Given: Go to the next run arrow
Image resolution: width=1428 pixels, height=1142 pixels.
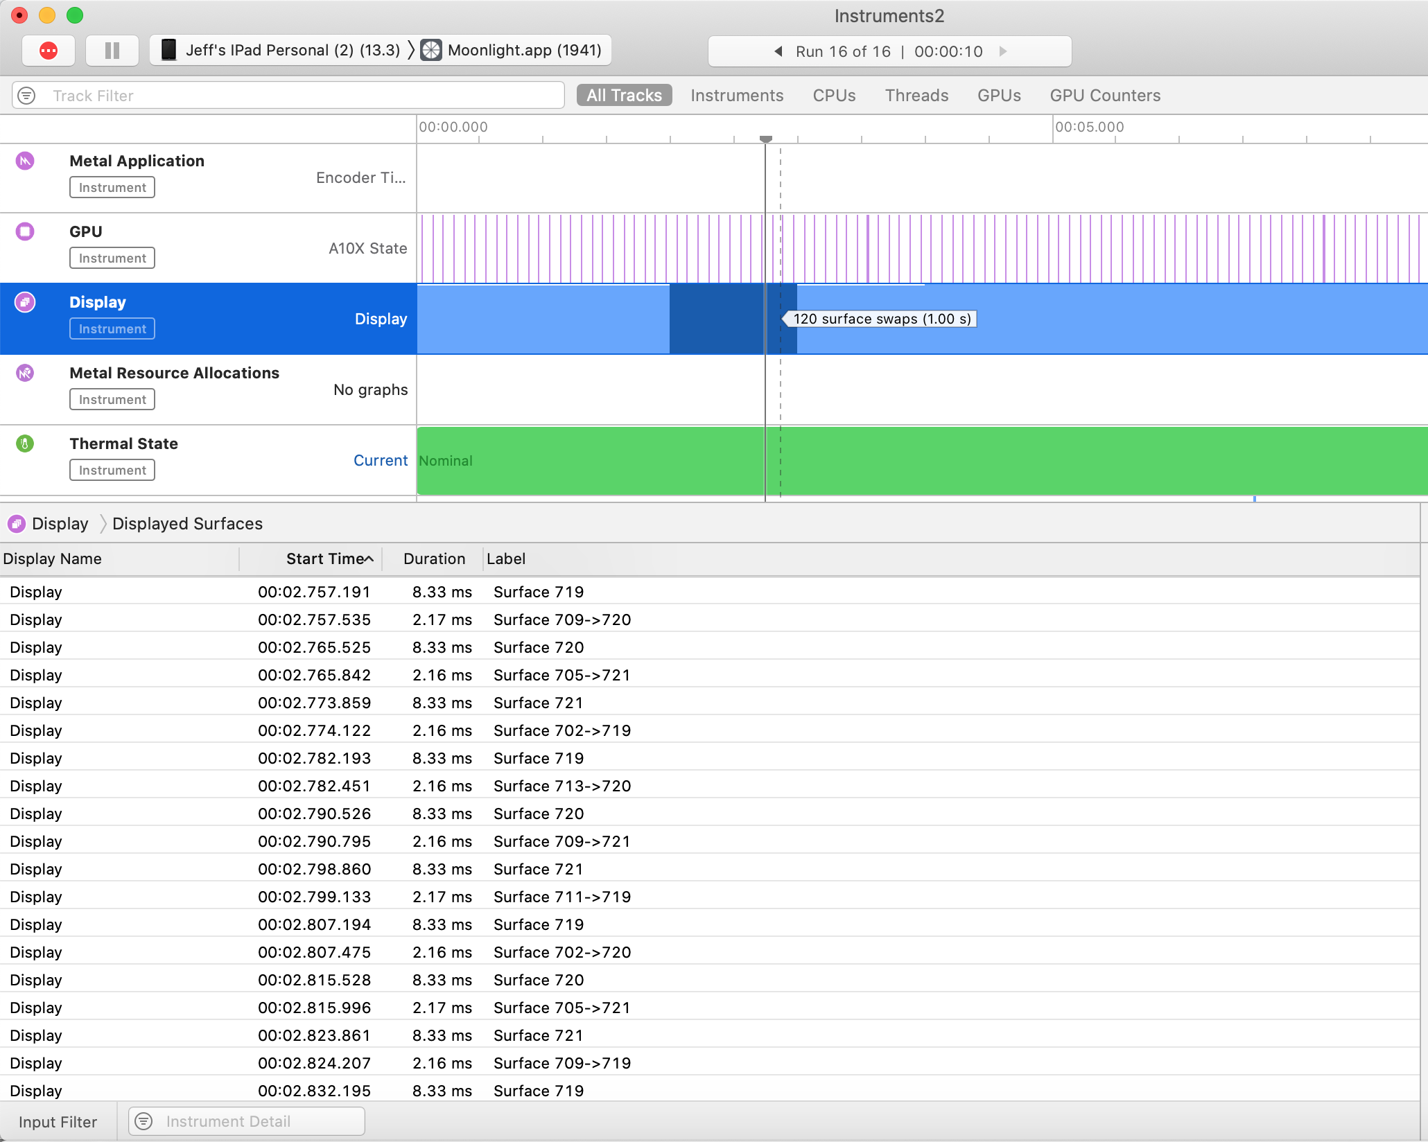Looking at the screenshot, I should pyautogui.click(x=1002, y=51).
